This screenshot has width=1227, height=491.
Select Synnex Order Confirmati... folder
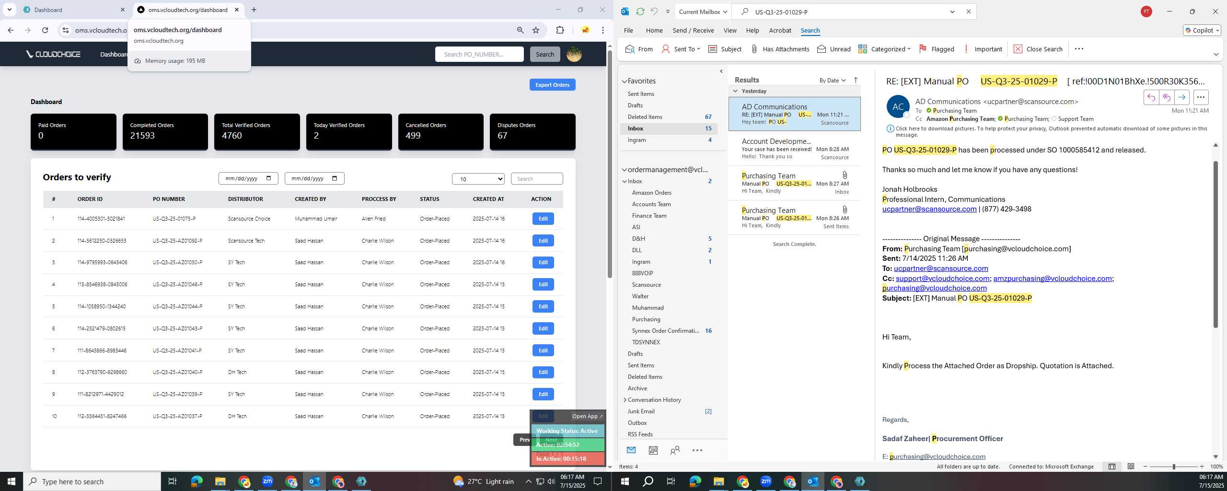tap(665, 331)
